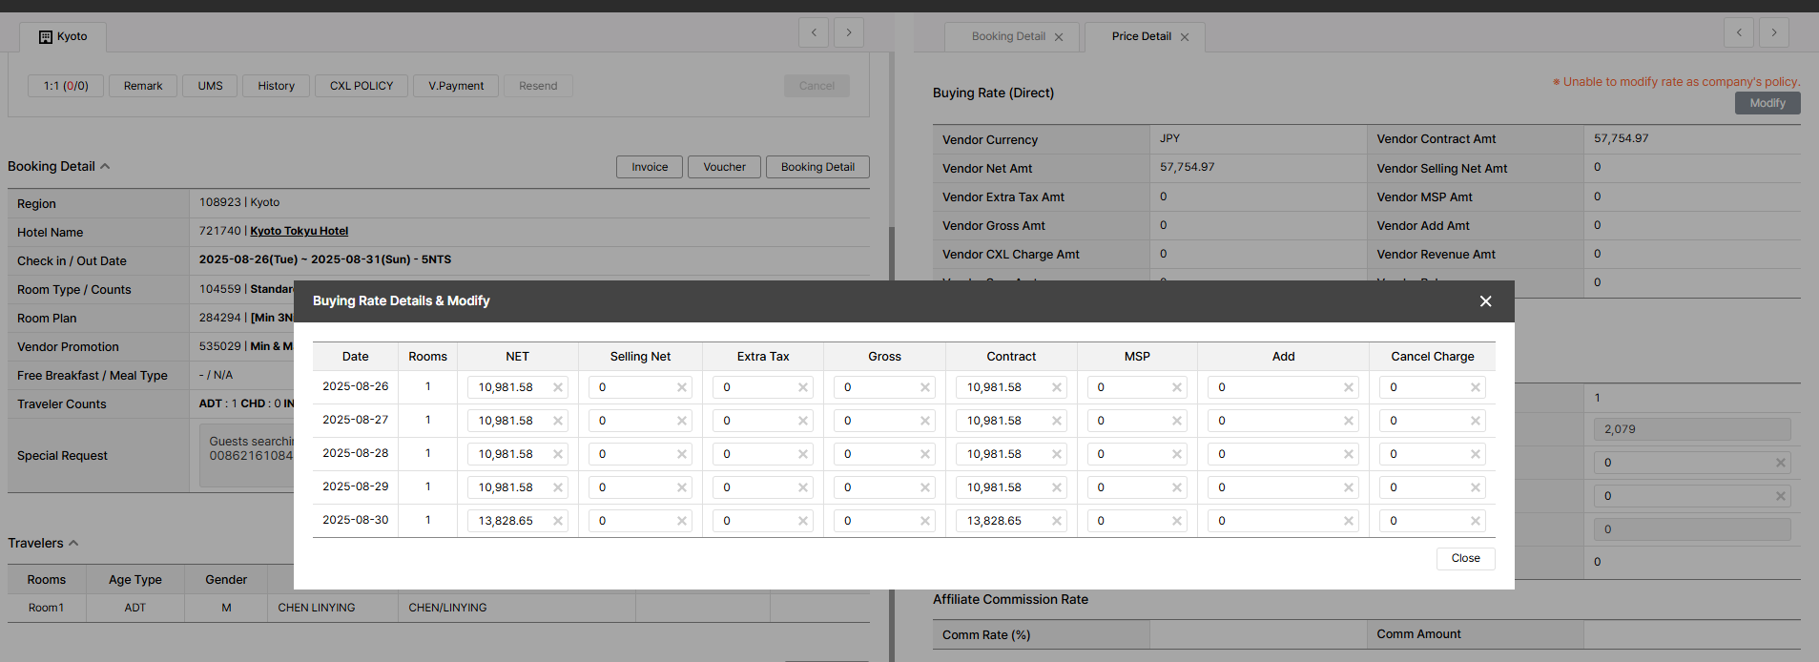The image size is (1819, 662).
Task: Open the Kyoto Tokyu Hotel link
Action: point(299,231)
